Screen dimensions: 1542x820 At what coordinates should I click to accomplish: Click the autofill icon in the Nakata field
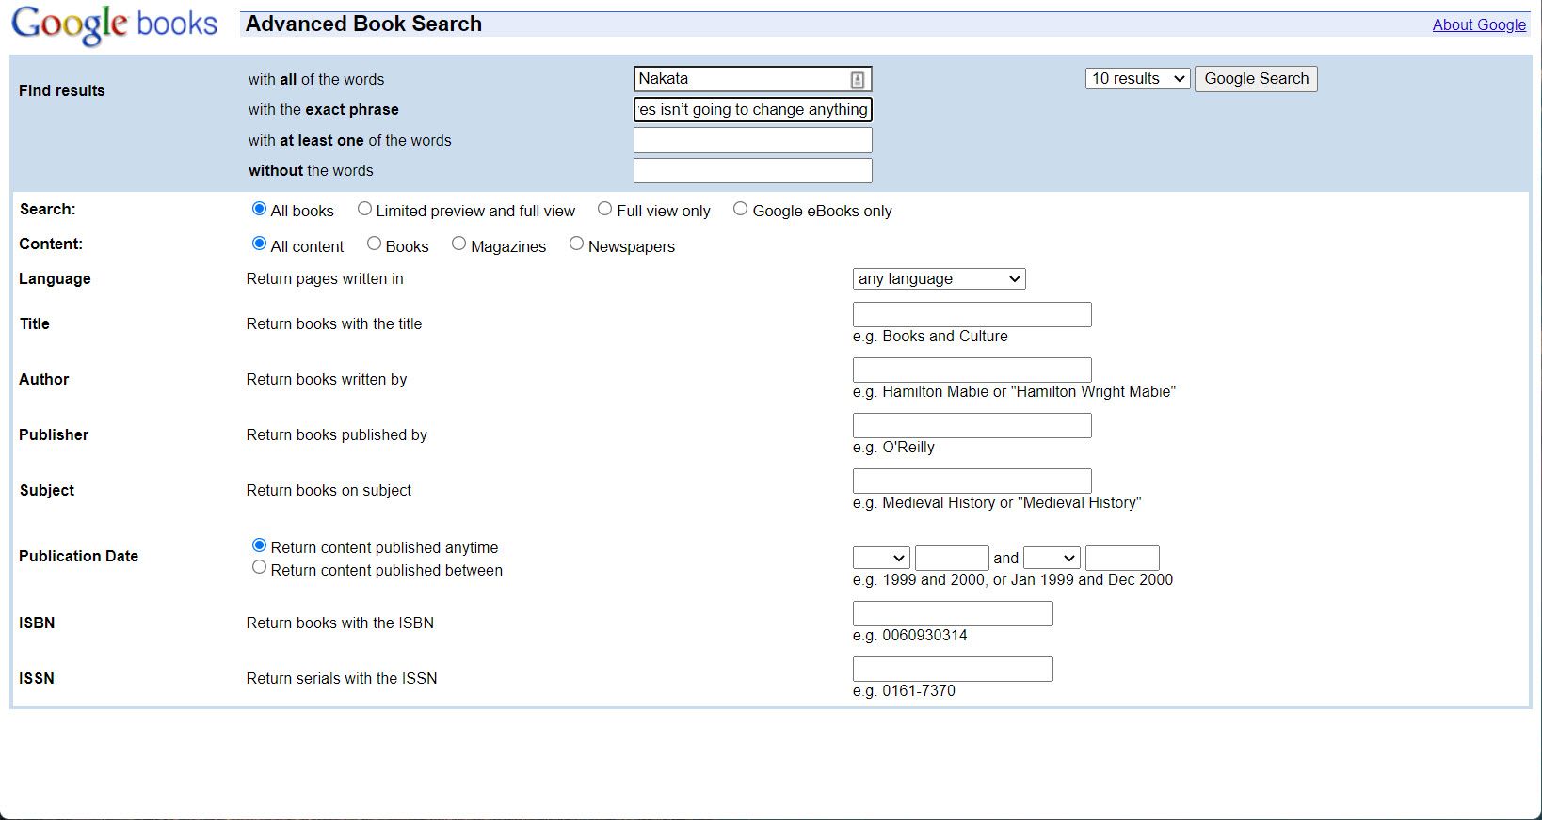(857, 80)
